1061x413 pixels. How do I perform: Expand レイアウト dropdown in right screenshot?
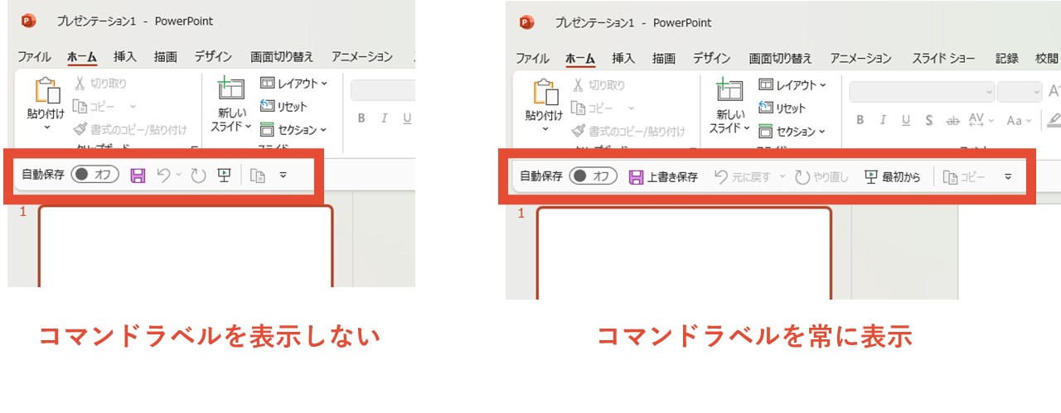click(x=823, y=85)
